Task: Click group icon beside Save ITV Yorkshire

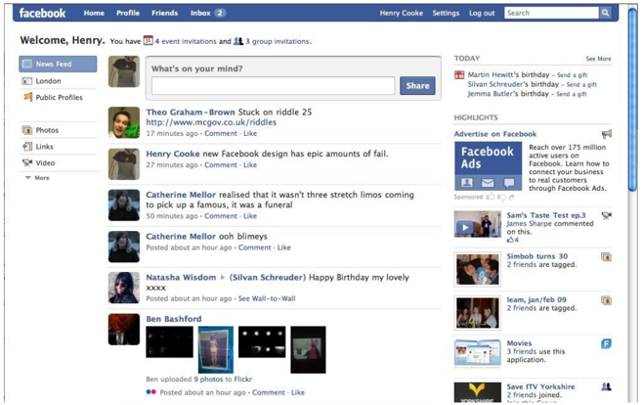Action: [606, 386]
